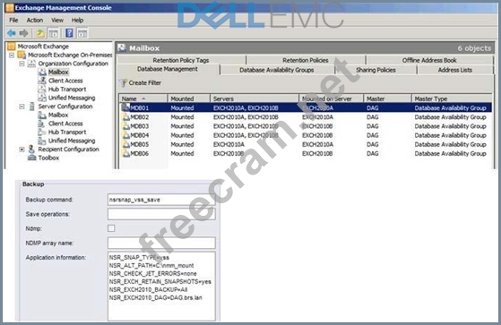The width and height of the screenshot is (501, 325).
Task: Collapse the Server Configuration node
Action: (x=22, y=107)
